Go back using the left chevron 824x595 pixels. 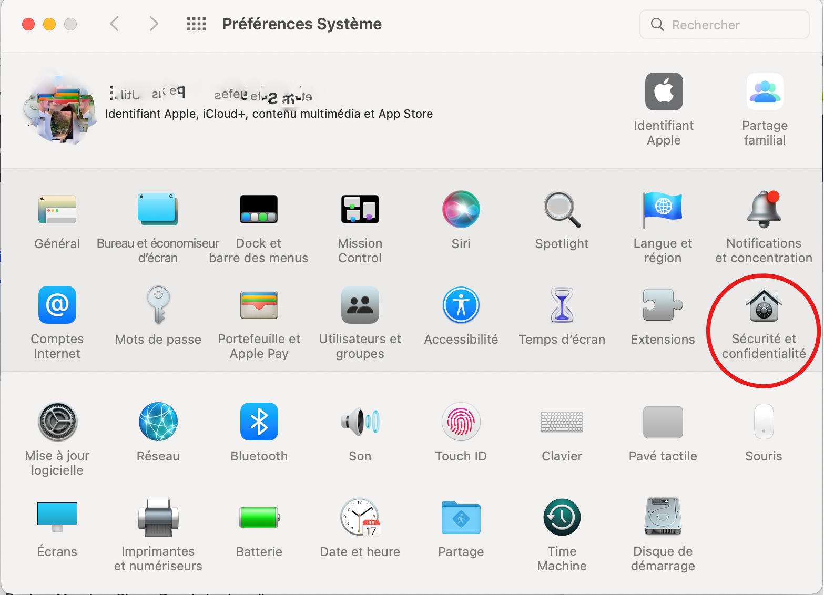(114, 24)
